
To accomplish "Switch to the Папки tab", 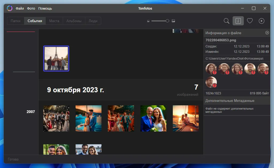I will tap(15, 21).
